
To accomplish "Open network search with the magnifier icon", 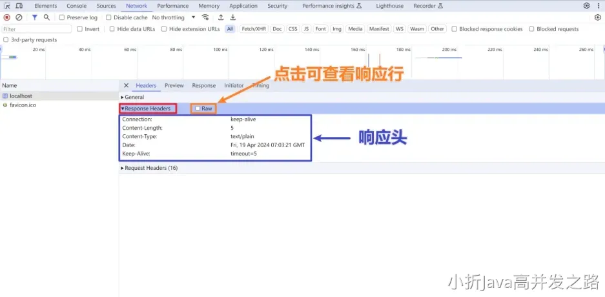I will [46, 17].
